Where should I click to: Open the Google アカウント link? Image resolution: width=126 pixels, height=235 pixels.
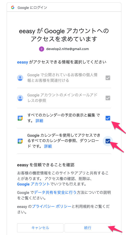pyautogui.click(x=33, y=184)
